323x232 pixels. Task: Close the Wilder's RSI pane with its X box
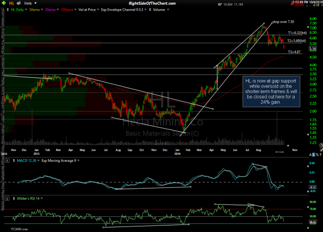[7, 199]
